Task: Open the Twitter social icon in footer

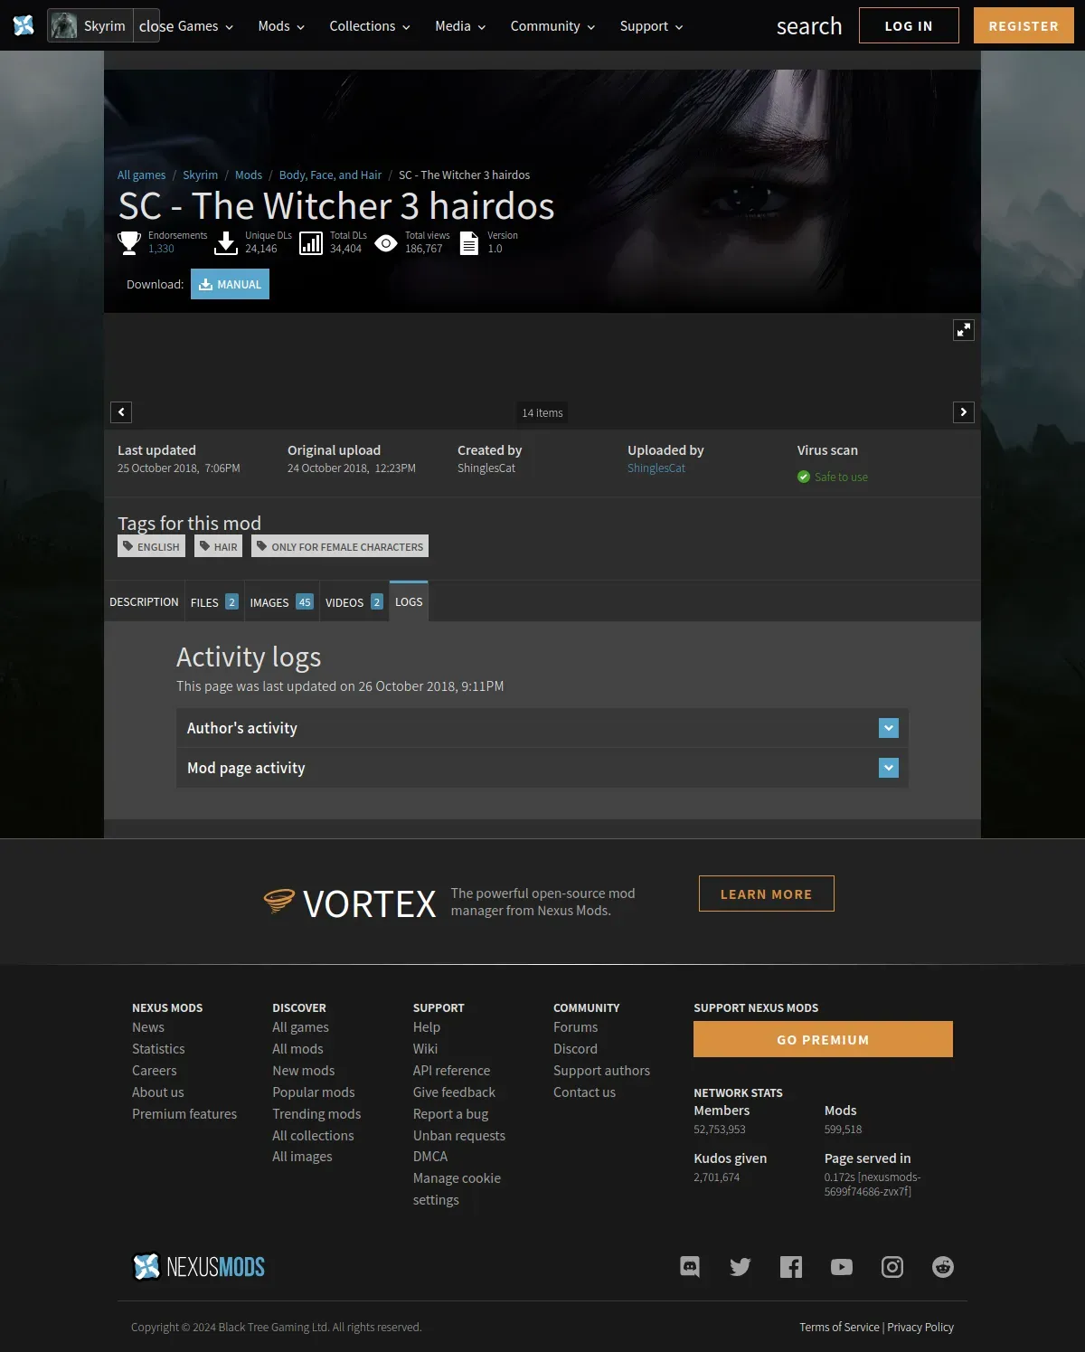Action: pyautogui.click(x=741, y=1267)
